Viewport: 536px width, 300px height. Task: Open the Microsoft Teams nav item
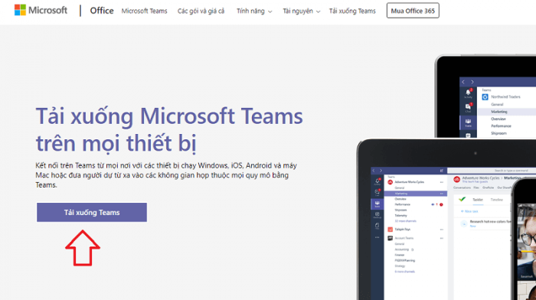point(144,11)
